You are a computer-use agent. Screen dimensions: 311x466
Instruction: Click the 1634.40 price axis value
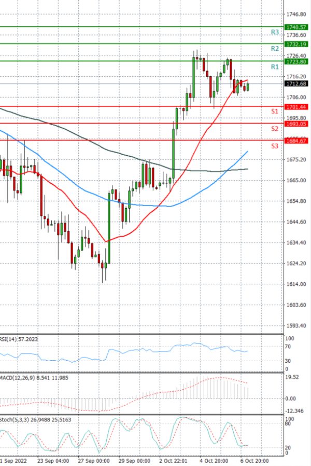[296, 243]
